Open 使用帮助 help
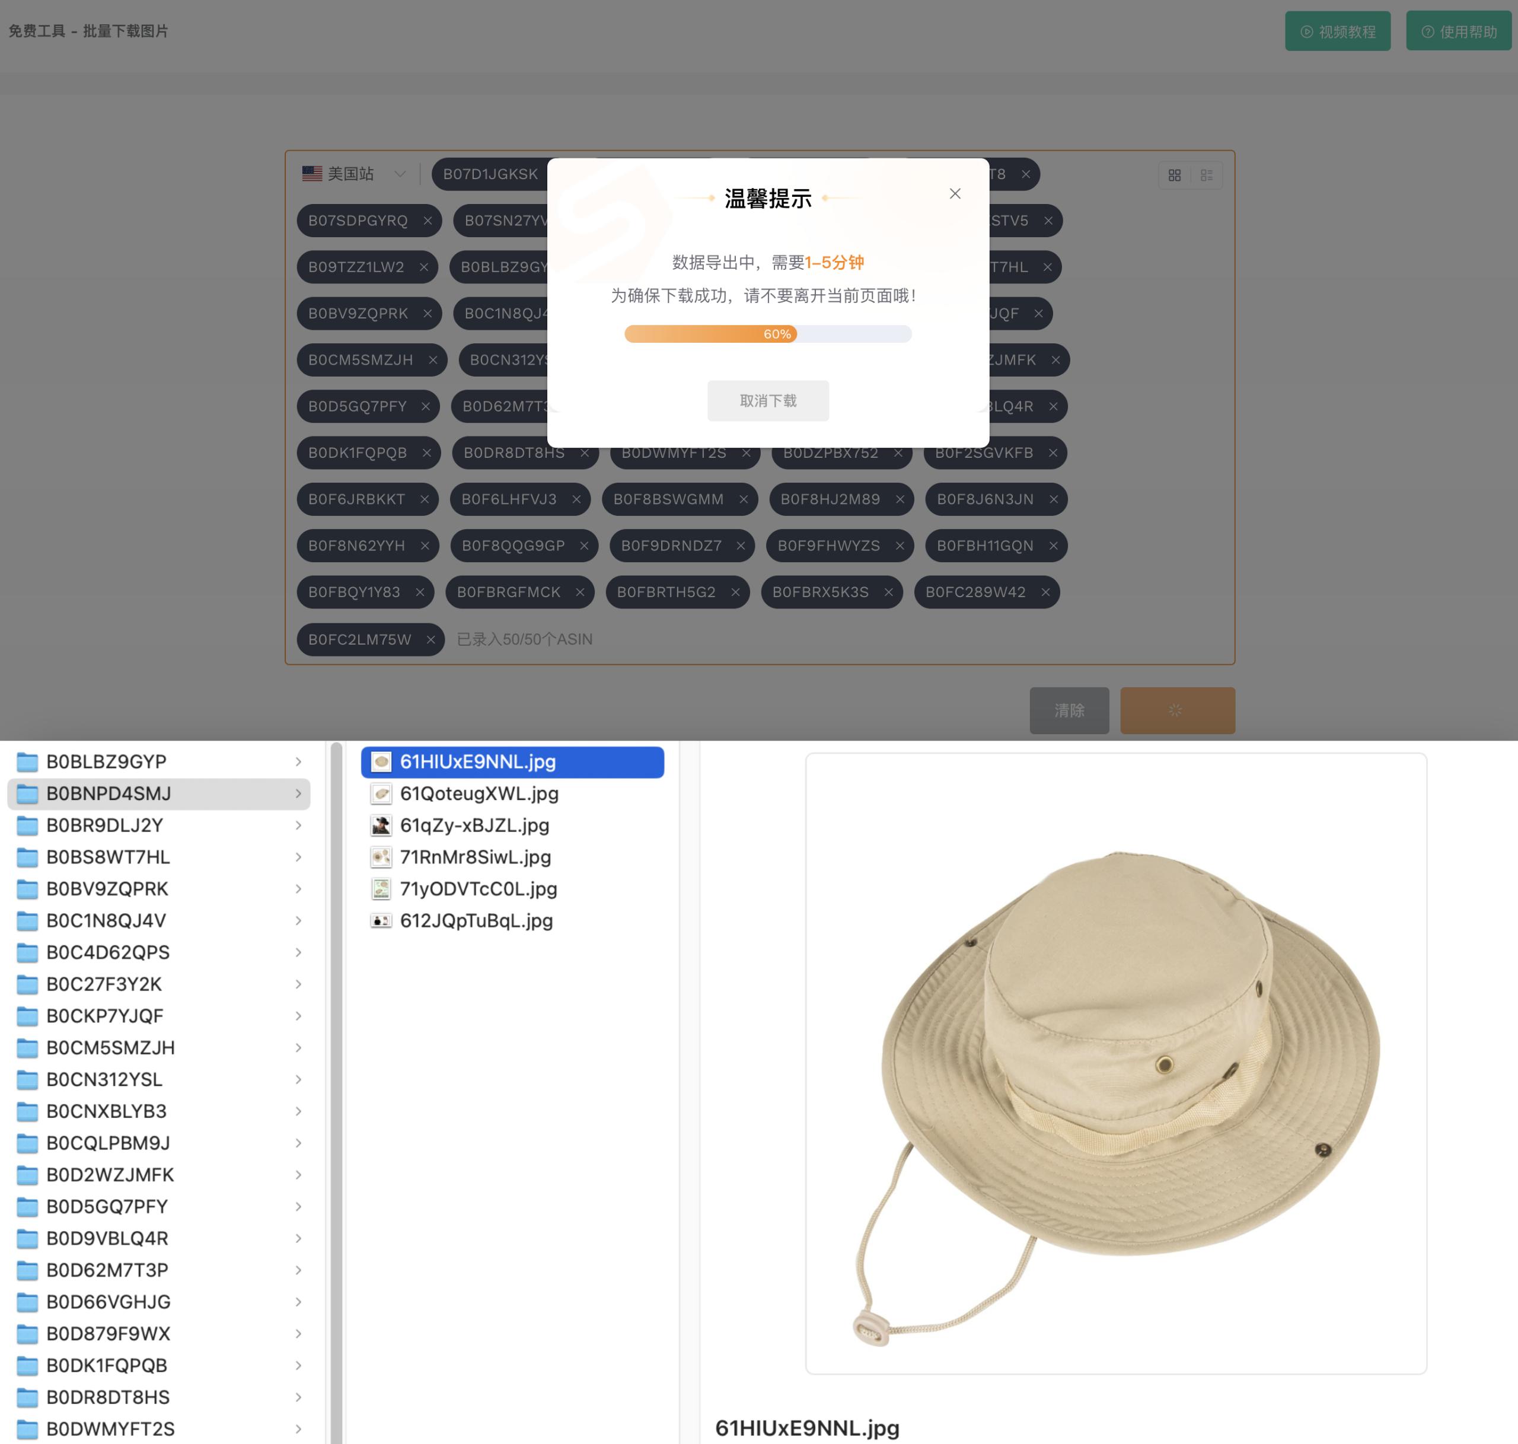Image resolution: width=1518 pixels, height=1444 pixels. coord(1458,31)
